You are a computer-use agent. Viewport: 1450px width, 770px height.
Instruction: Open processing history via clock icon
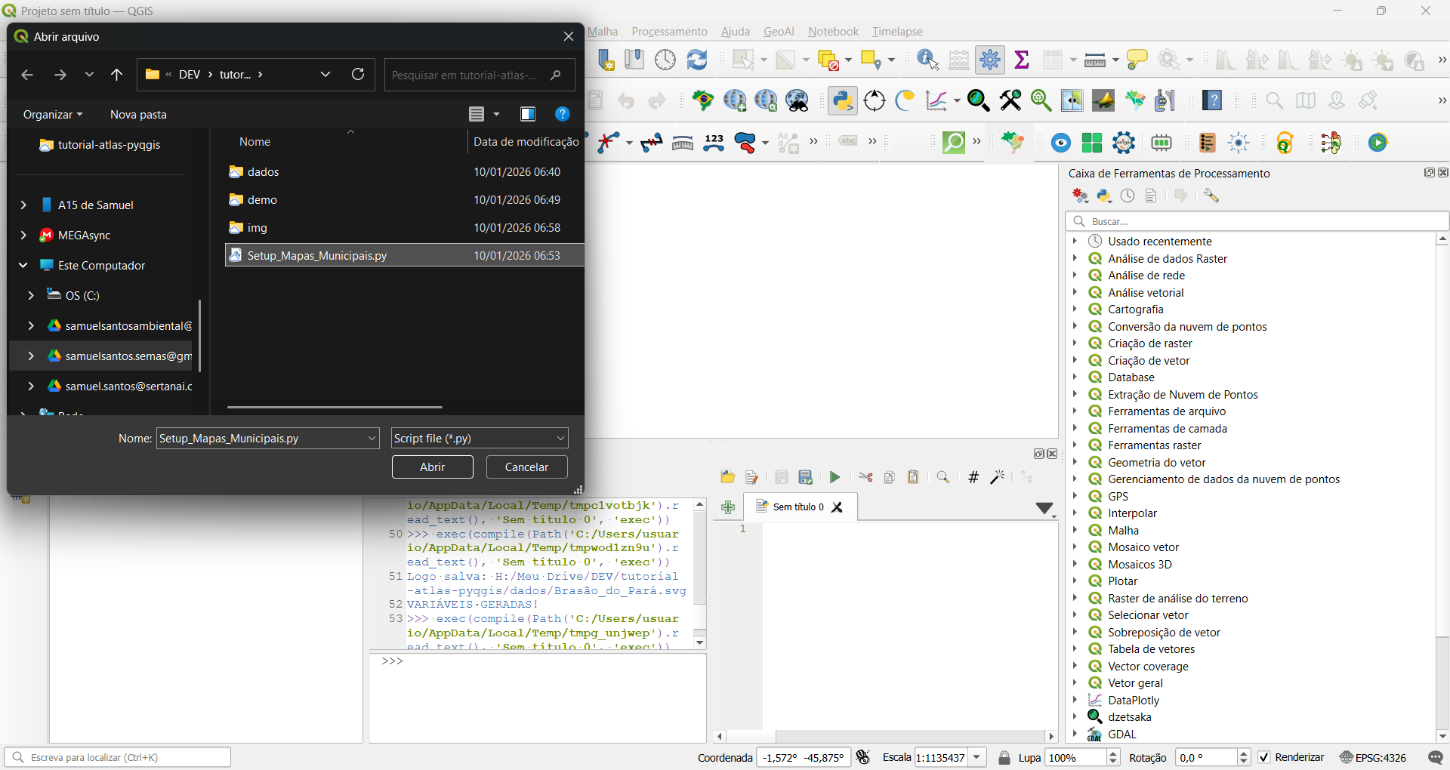click(1127, 195)
